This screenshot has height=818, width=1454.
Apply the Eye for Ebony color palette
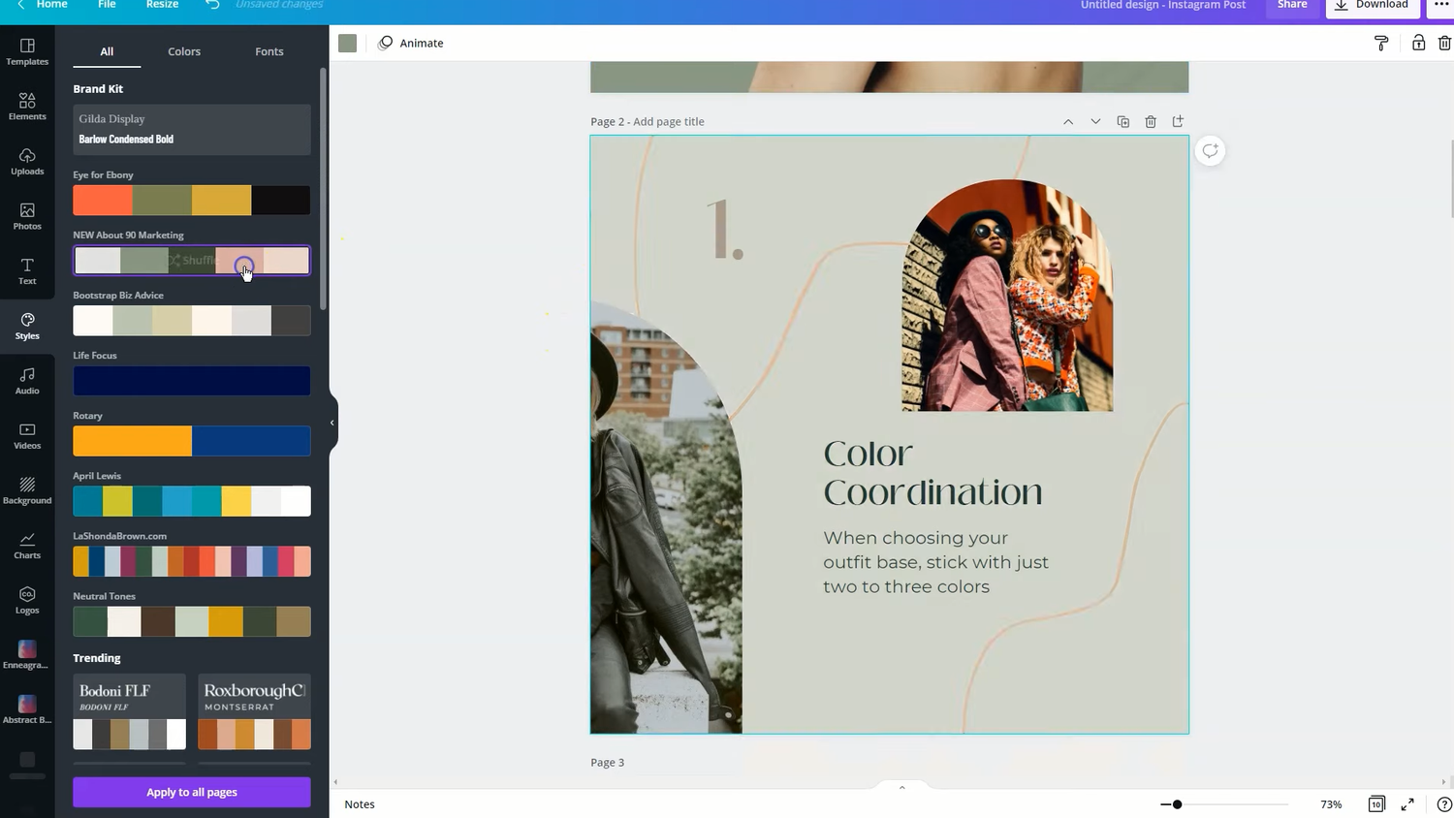[192, 200]
